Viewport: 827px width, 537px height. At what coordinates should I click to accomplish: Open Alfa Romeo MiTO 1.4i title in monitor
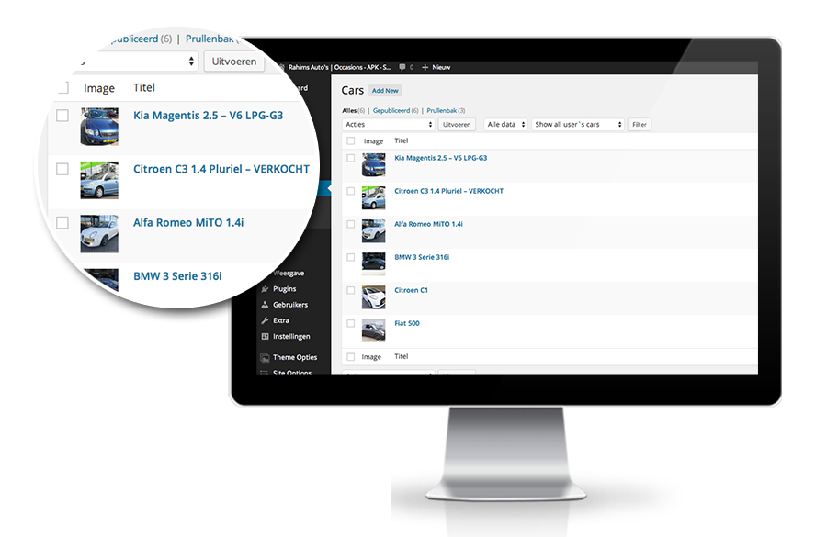[428, 225]
